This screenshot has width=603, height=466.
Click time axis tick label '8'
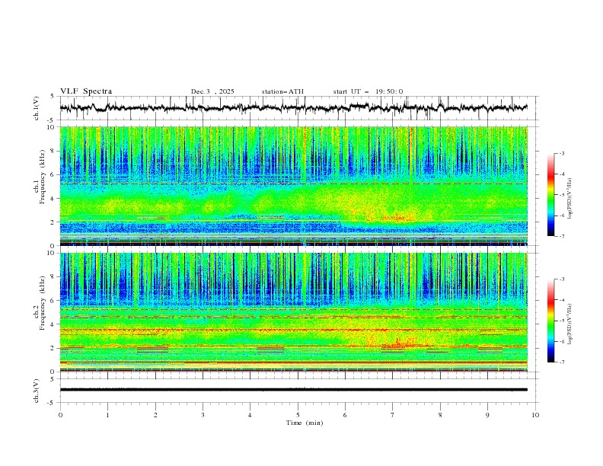tap(440, 415)
